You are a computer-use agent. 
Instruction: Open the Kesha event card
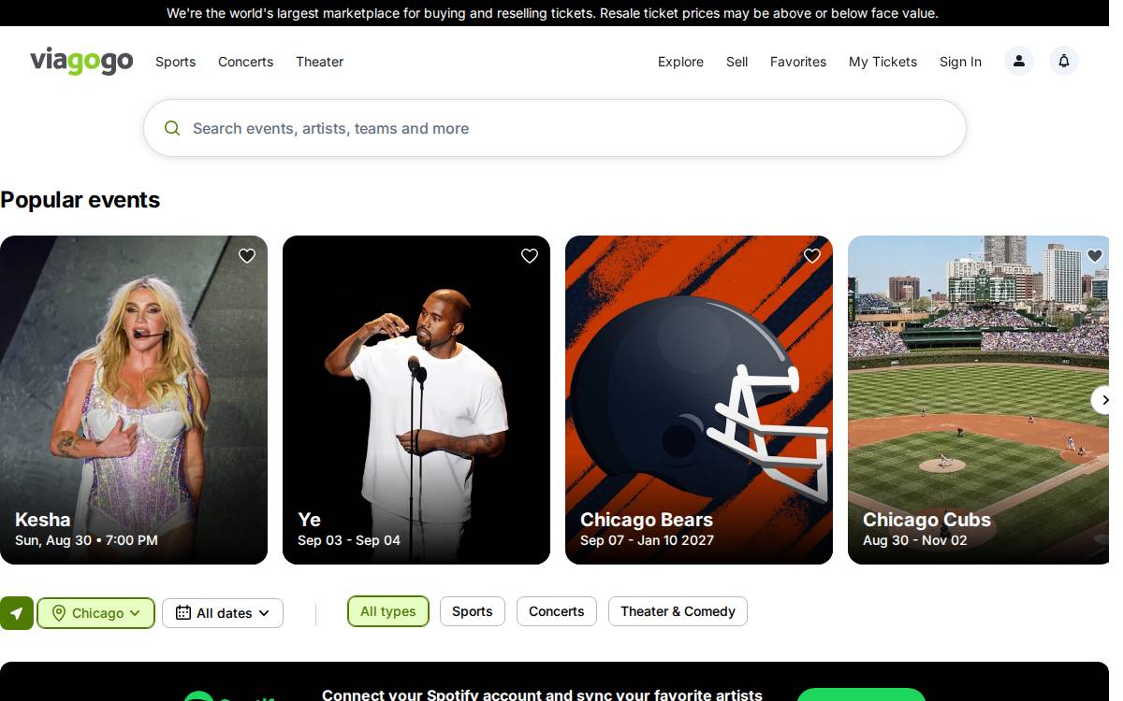point(134,400)
